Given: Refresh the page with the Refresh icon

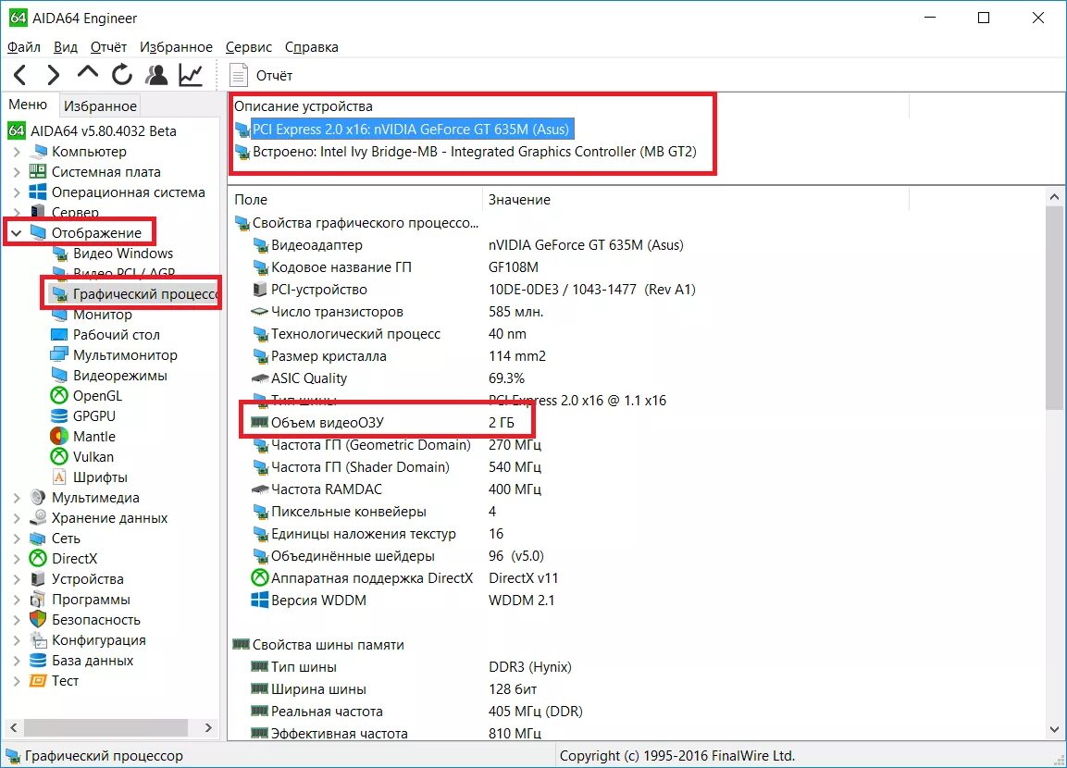Looking at the screenshot, I should coord(122,75).
